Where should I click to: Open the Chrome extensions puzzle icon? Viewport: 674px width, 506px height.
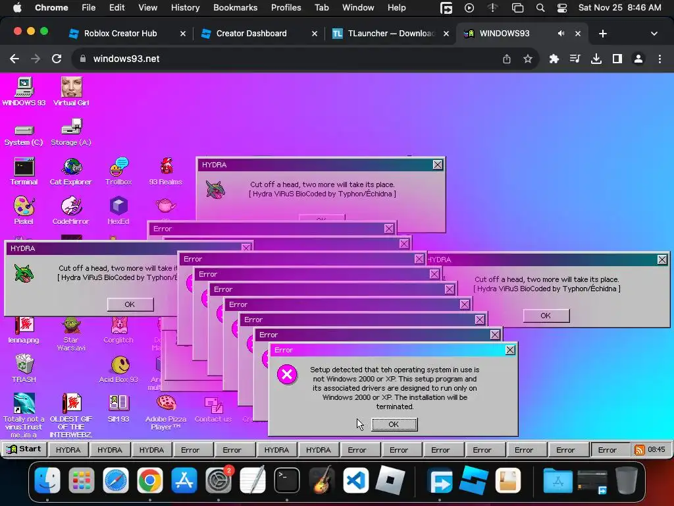[554, 59]
